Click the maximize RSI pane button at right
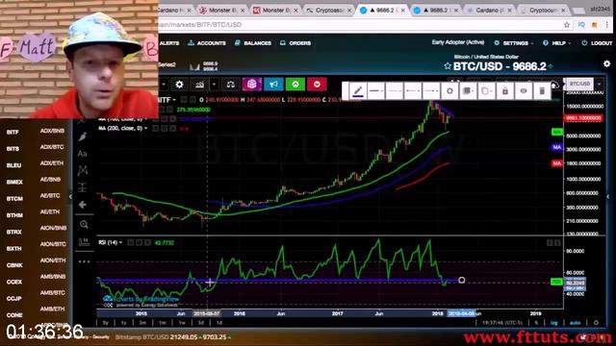This screenshot has width=616, height=346. click(x=557, y=243)
